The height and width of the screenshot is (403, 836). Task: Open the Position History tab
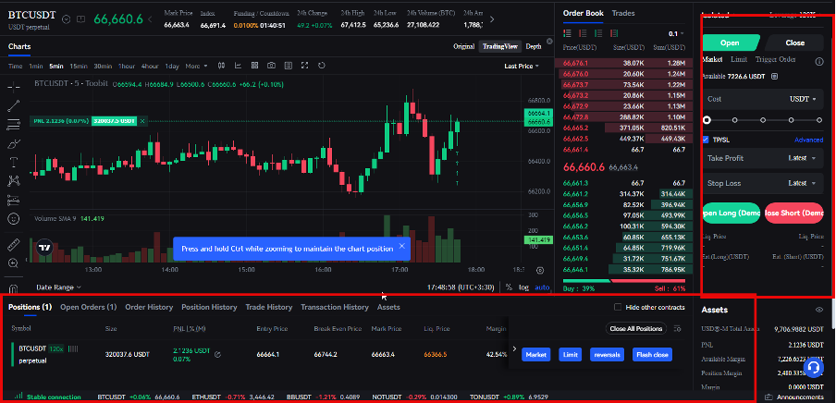[x=209, y=307]
